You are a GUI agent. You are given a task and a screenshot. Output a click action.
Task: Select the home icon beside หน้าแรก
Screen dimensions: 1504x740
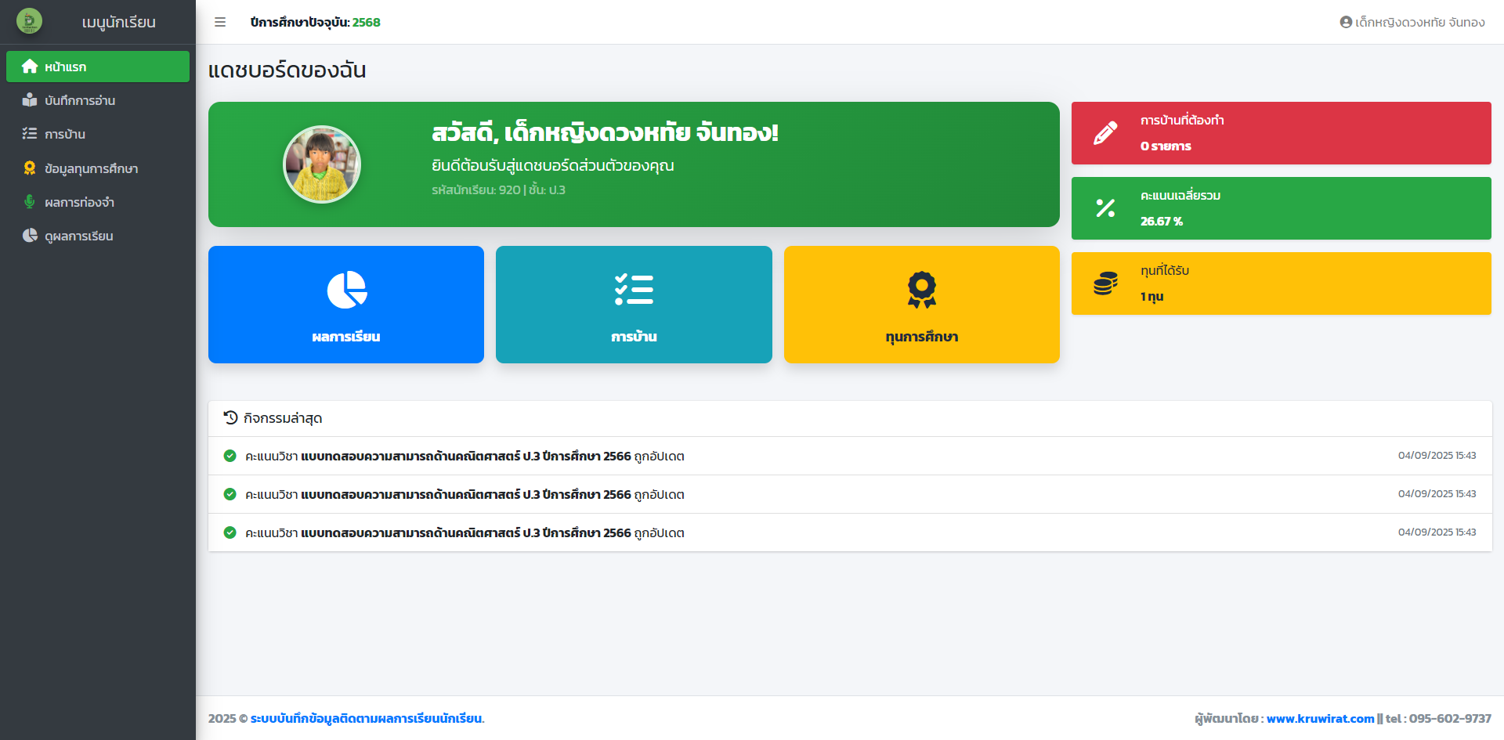(x=30, y=67)
